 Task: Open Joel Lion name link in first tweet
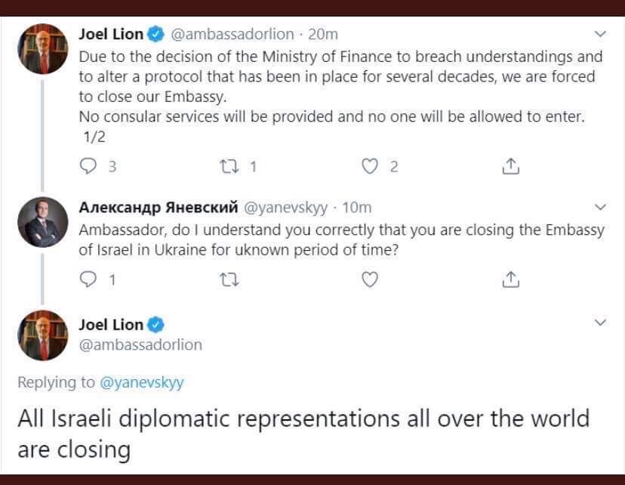tap(111, 34)
